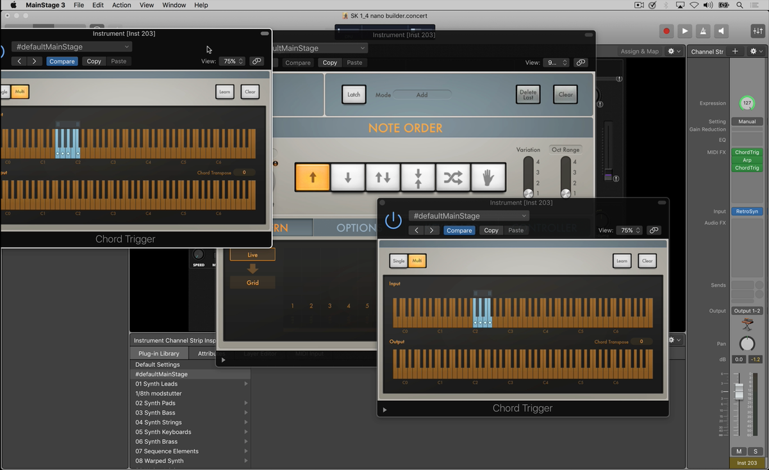Select the random shuffle note order
Screen dimensions: 769x470
(x=452, y=177)
